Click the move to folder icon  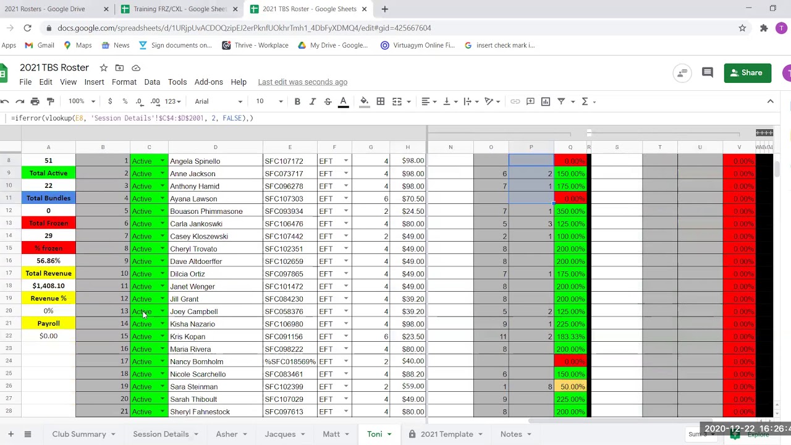point(119,67)
